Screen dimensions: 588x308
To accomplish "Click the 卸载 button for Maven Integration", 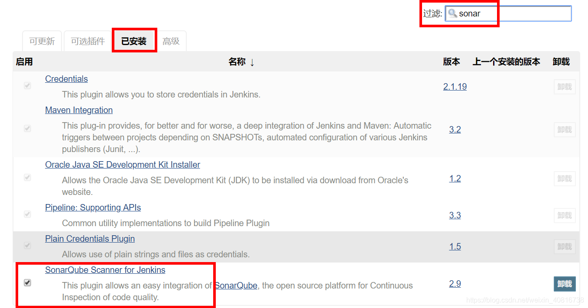I will tap(565, 130).
